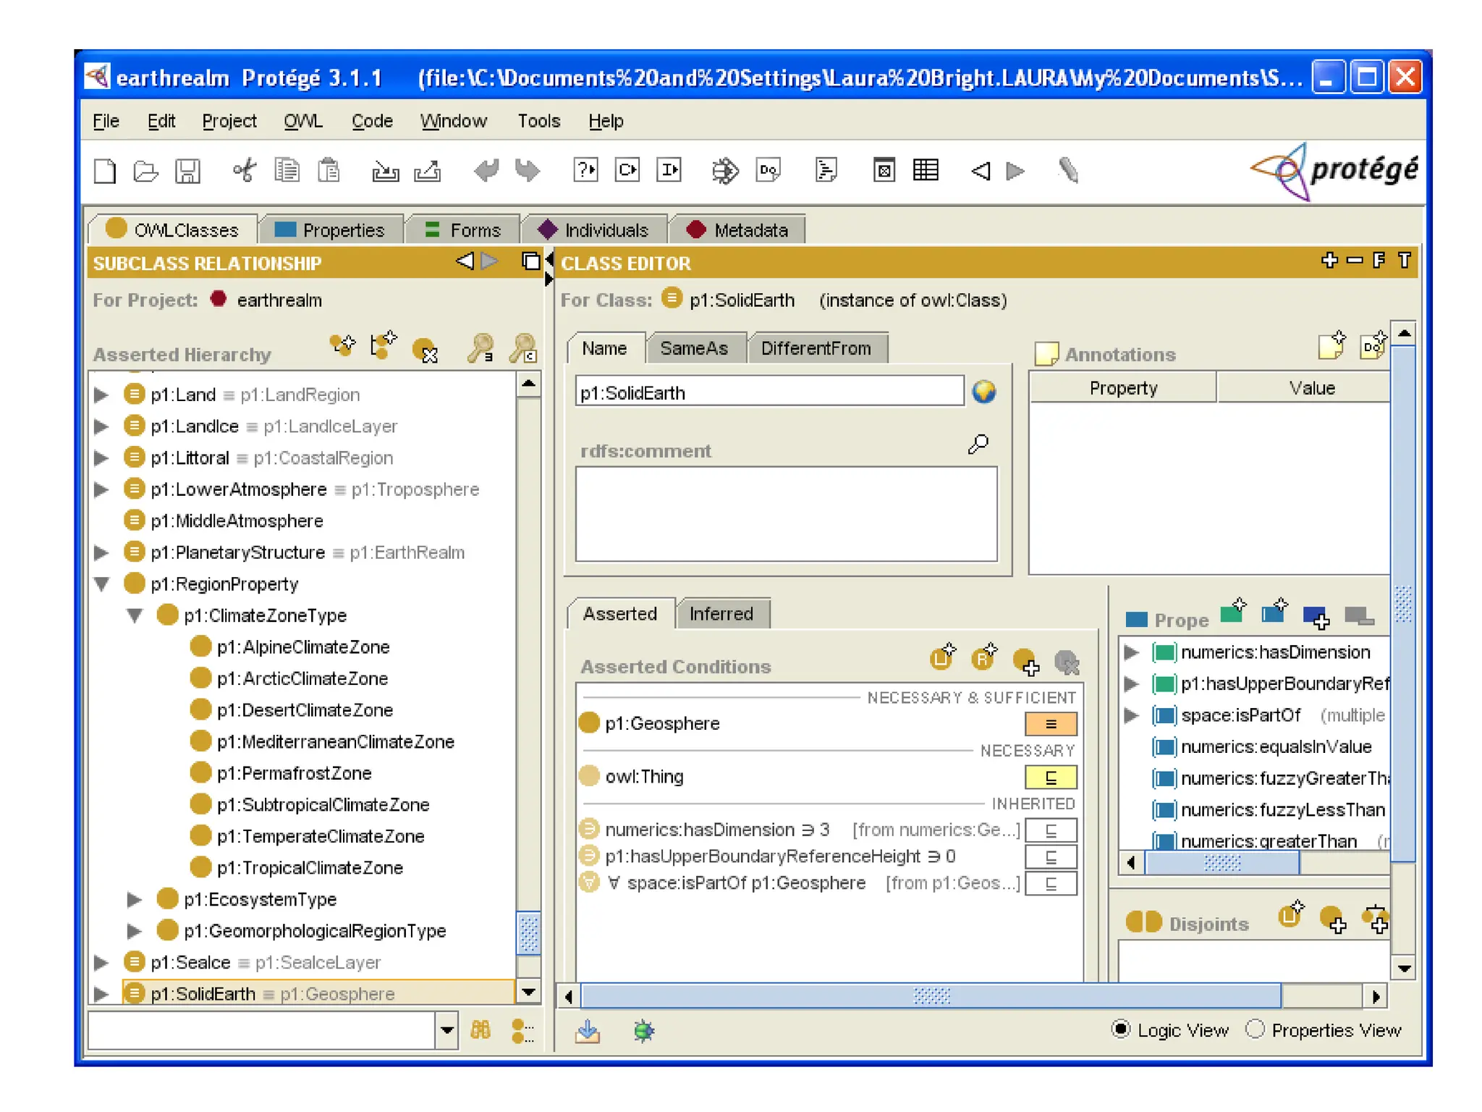Click the class editor horizontal scrollbar thumb
Screen dimensions: 1482x1112
931,996
